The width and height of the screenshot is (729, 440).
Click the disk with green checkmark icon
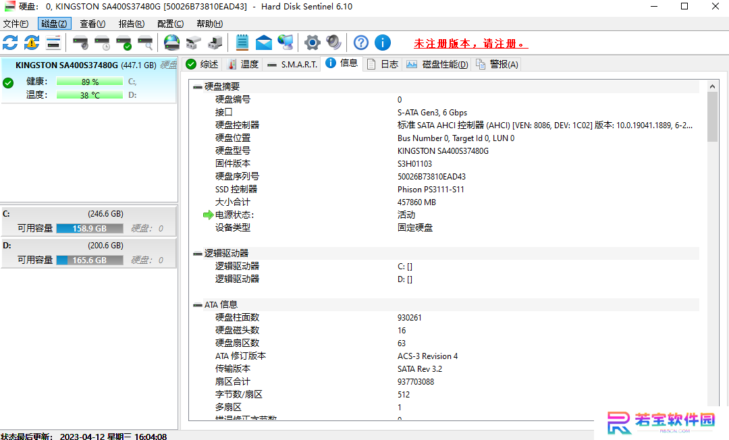pyautogui.click(x=124, y=43)
